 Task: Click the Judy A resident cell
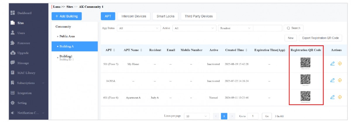point(155,98)
